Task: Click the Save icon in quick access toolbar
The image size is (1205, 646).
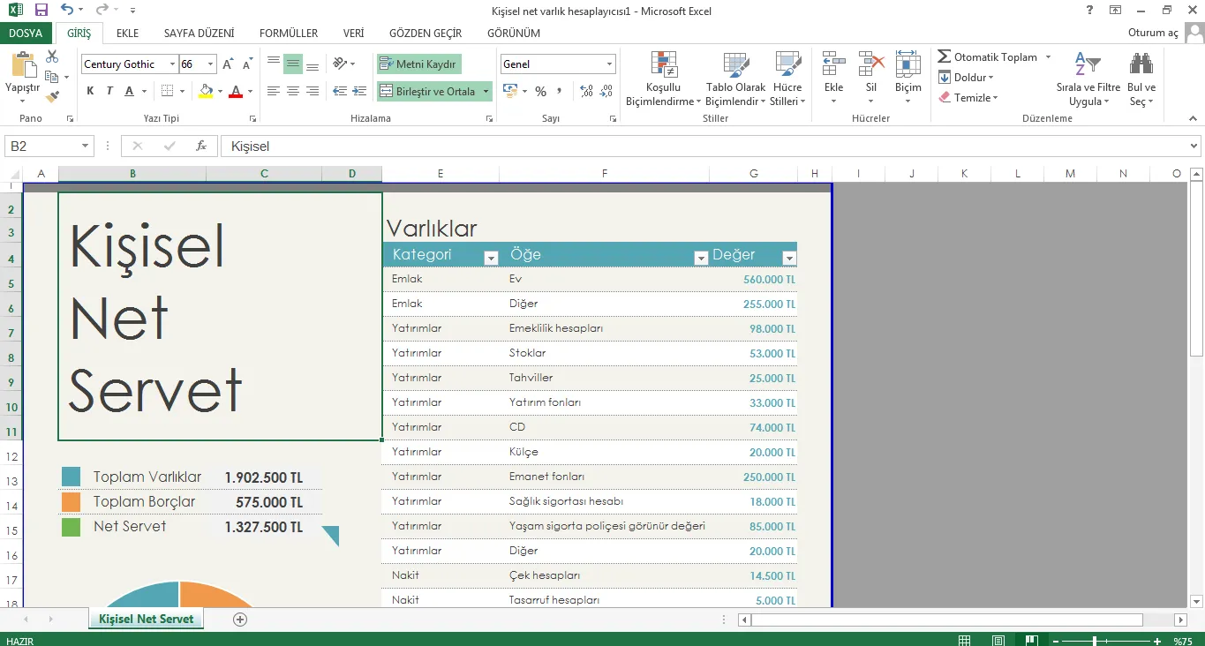Action: (41, 11)
